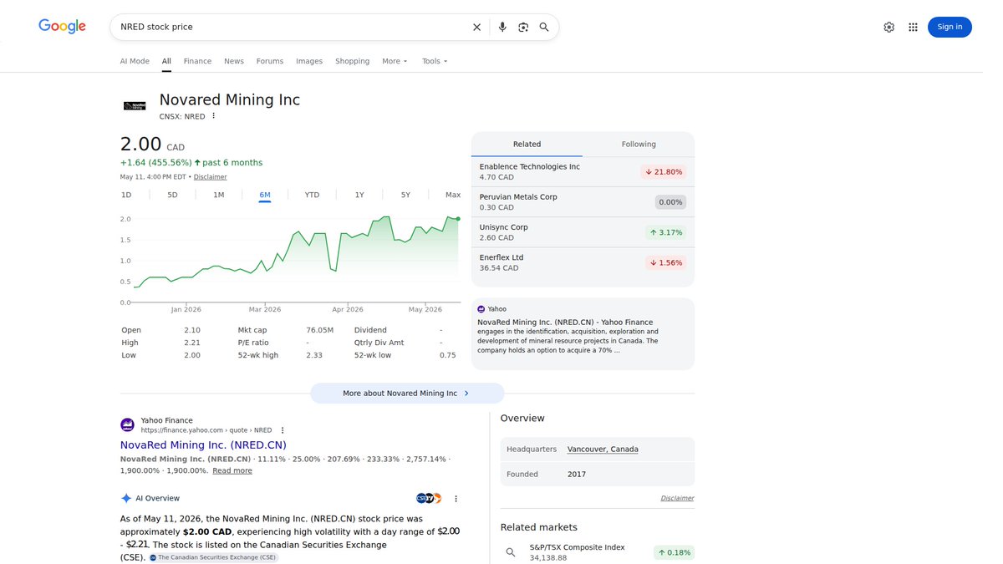Open three-dot menu beside Yahoo Finance result
Screen dimensions: 1003x564
[283, 430]
